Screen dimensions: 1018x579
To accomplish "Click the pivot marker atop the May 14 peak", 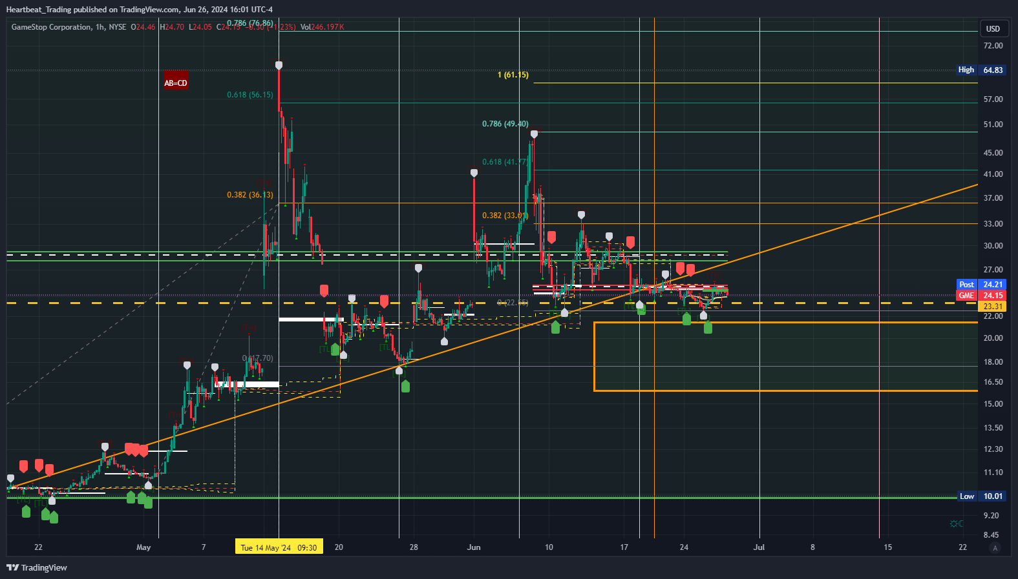I will tap(279, 65).
